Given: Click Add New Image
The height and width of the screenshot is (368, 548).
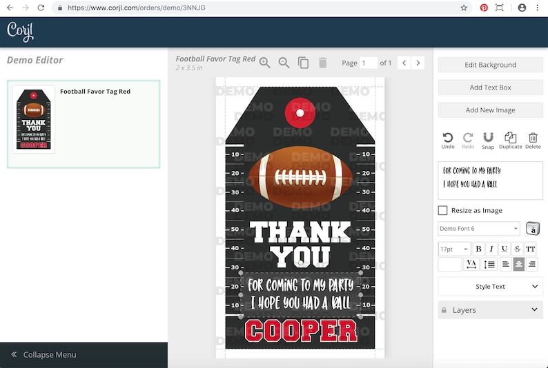Looking at the screenshot, I should click(490, 110).
